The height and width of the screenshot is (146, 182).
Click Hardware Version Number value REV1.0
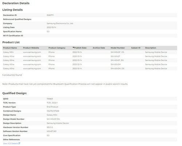[x=50, y=127]
